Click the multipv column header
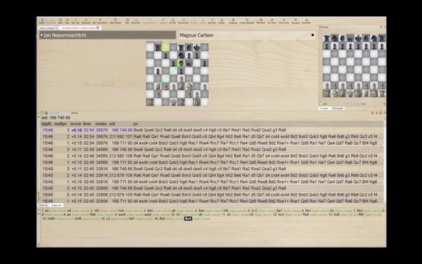This screenshot has width=422, height=264. 61,124
